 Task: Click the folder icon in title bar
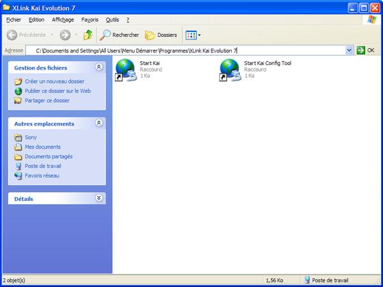click(6, 8)
